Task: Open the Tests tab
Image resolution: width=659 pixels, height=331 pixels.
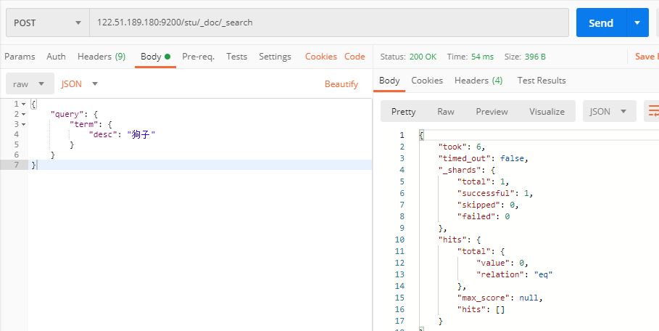Action: (x=236, y=57)
